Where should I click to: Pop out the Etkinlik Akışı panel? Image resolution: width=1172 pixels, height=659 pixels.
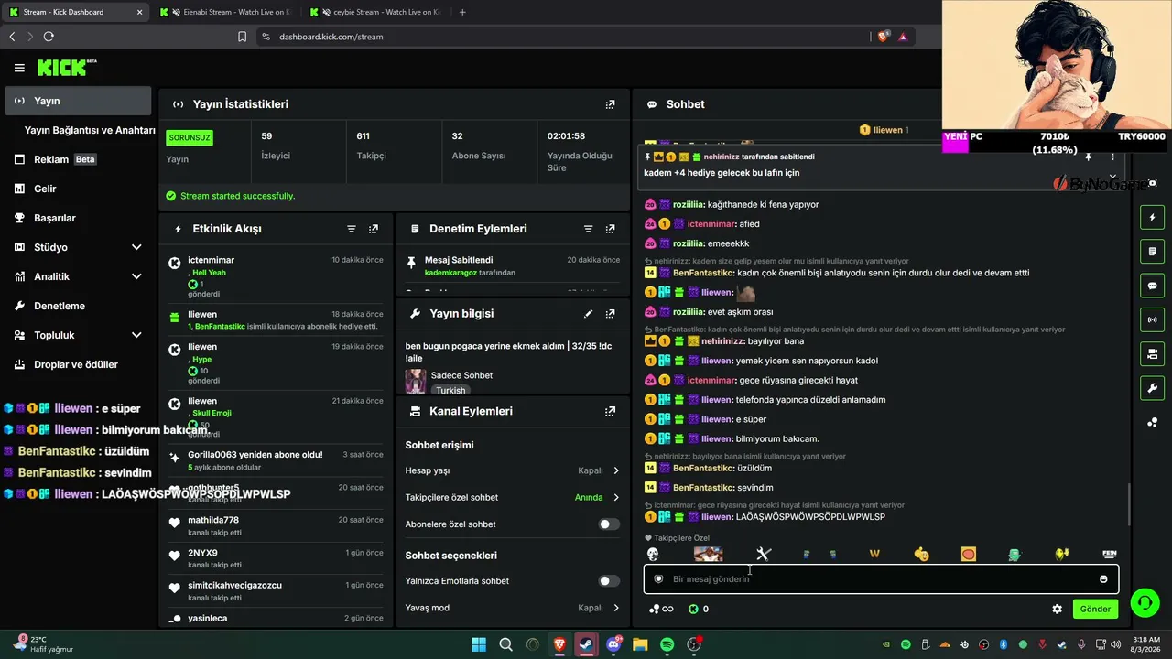374,229
